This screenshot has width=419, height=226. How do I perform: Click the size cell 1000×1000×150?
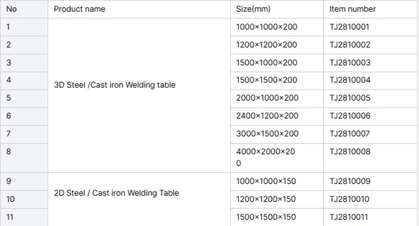[x=266, y=182]
